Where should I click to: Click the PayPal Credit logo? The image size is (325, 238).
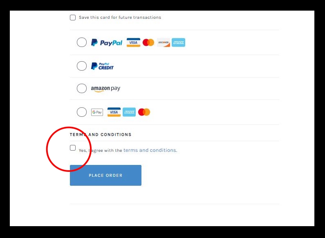102,66
